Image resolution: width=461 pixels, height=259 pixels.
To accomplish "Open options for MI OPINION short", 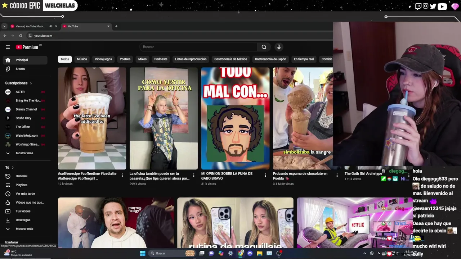I will click(265, 176).
